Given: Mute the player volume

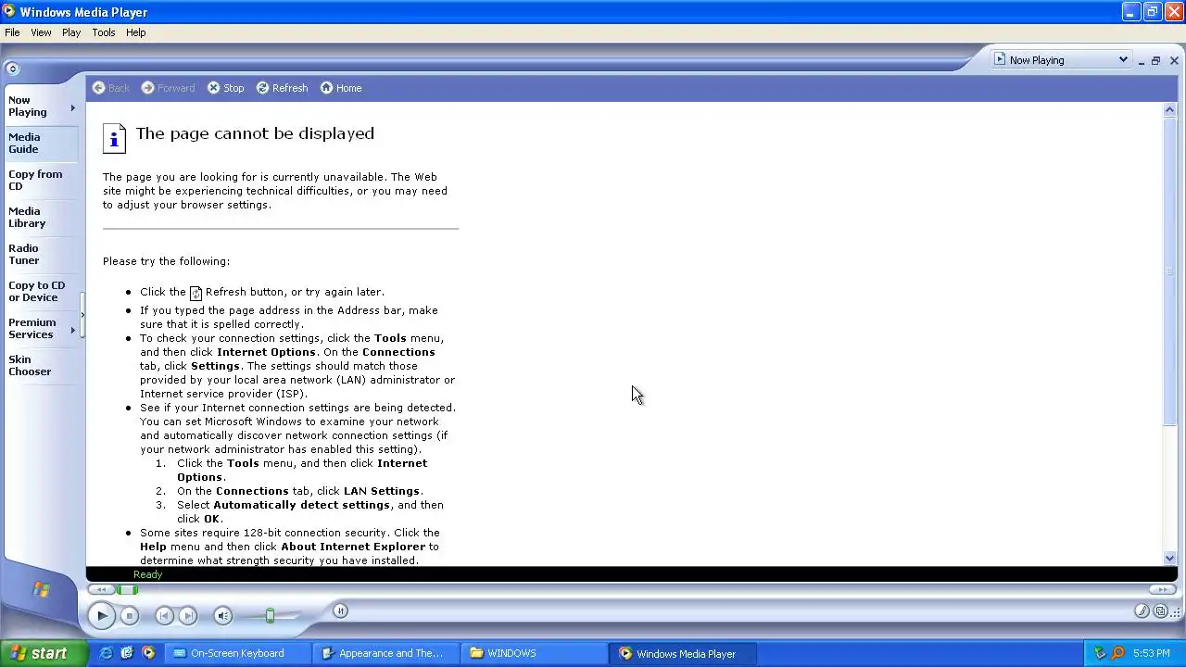Looking at the screenshot, I should click(222, 615).
